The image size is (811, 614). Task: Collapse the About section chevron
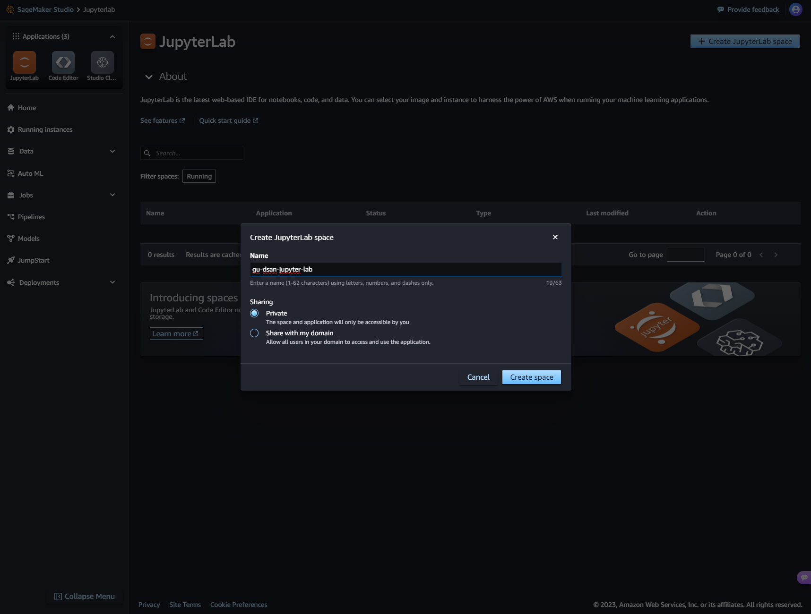tap(149, 77)
